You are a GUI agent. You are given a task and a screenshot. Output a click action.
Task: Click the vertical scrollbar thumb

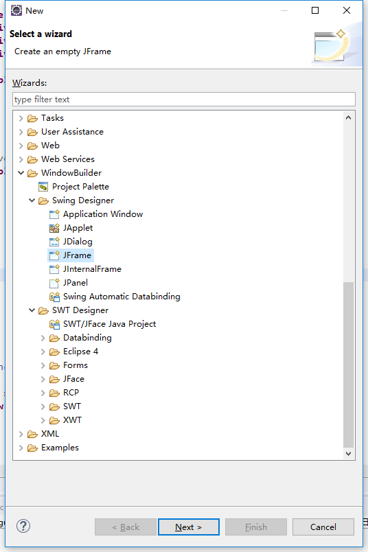click(348, 365)
